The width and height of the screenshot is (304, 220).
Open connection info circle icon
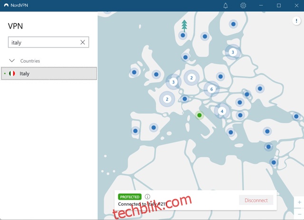click(147, 197)
